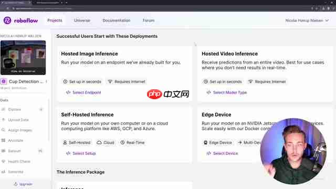This screenshot has width=336, height=189.
Task: Click the Set up in seconds tag in Hosted Video Inference
Action: (x=223, y=82)
